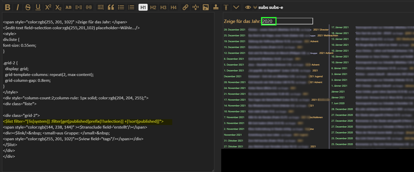This screenshot has height=172, width=414.
Task: Click the '7. Juni 2020' date entry
Action: pyautogui.click(x=338, y=103)
